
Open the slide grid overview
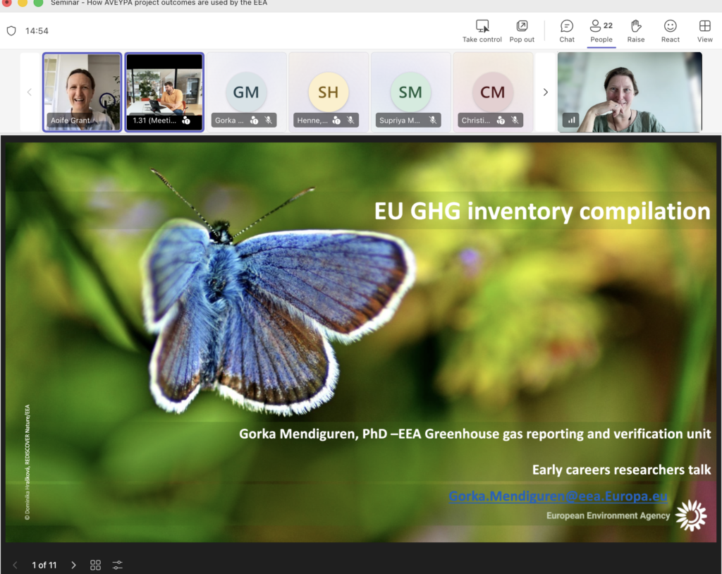(95, 565)
